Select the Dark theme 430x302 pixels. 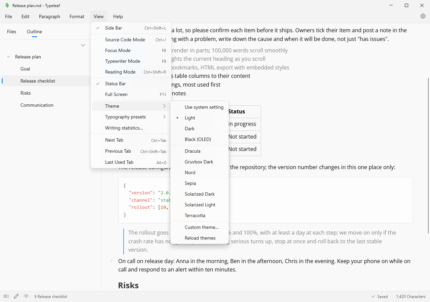click(x=200, y=129)
